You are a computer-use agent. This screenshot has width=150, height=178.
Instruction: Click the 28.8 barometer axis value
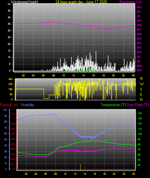pos(139,70)
